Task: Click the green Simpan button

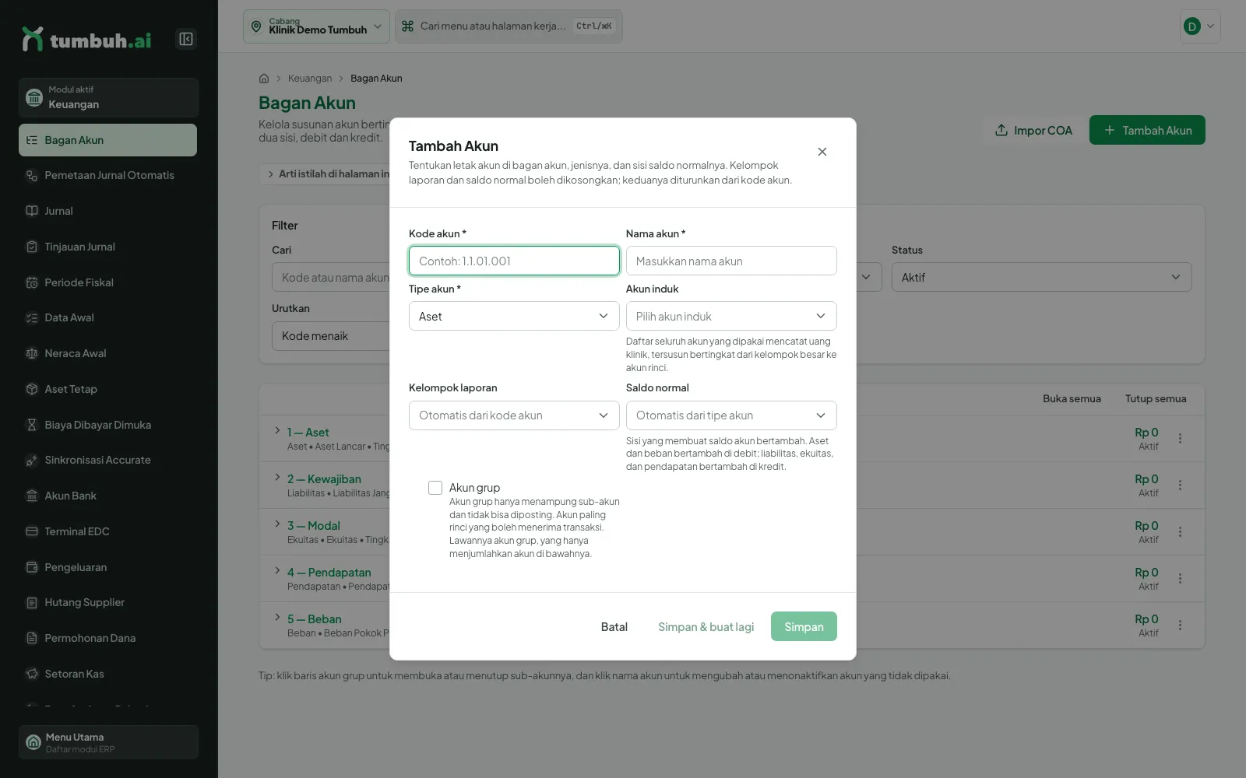Action: click(x=804, y=626)
